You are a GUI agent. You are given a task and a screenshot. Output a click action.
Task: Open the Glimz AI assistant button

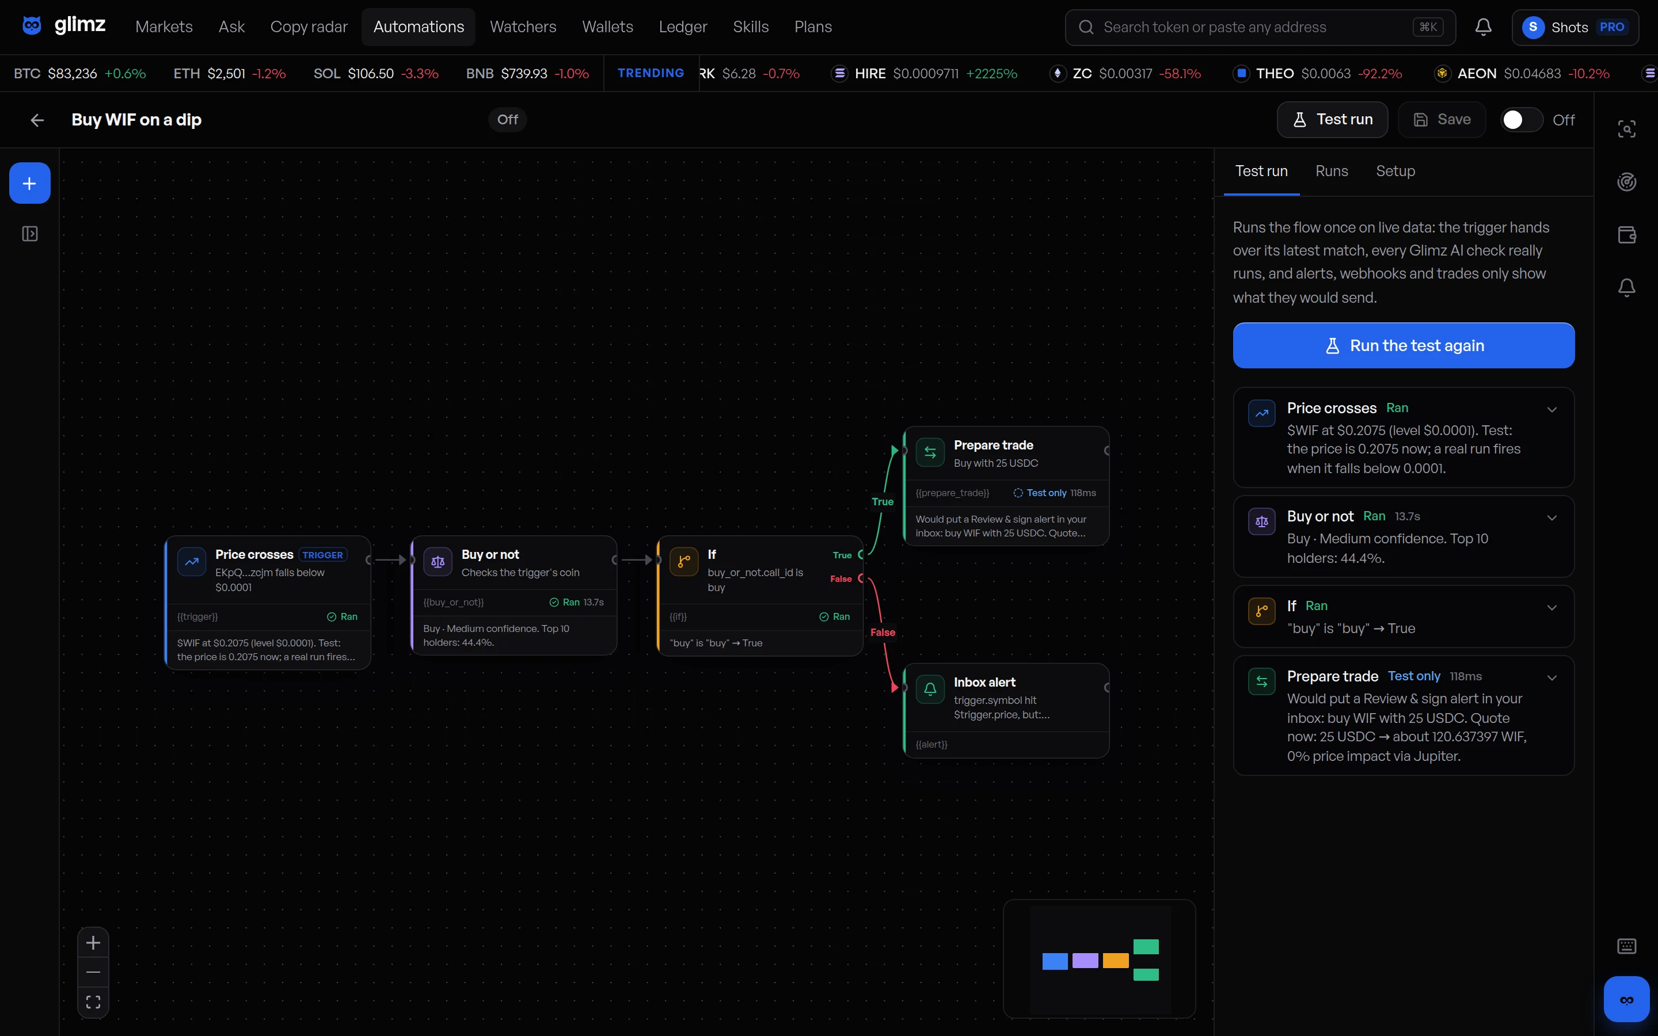(1626, 999)
